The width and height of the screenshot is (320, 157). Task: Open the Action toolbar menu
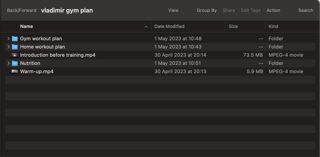coord(273,11)
